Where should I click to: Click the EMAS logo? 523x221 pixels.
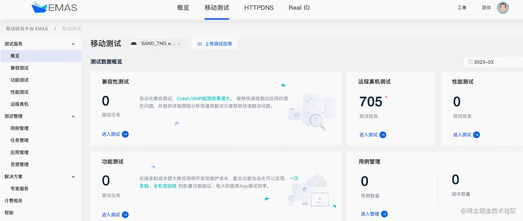[54, 8]
